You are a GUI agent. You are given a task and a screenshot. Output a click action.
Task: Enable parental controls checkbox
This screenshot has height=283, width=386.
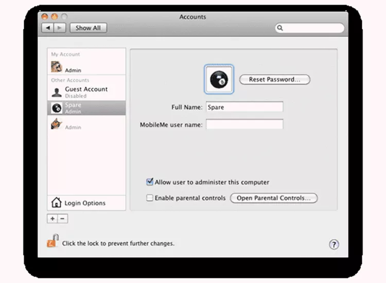150,198
